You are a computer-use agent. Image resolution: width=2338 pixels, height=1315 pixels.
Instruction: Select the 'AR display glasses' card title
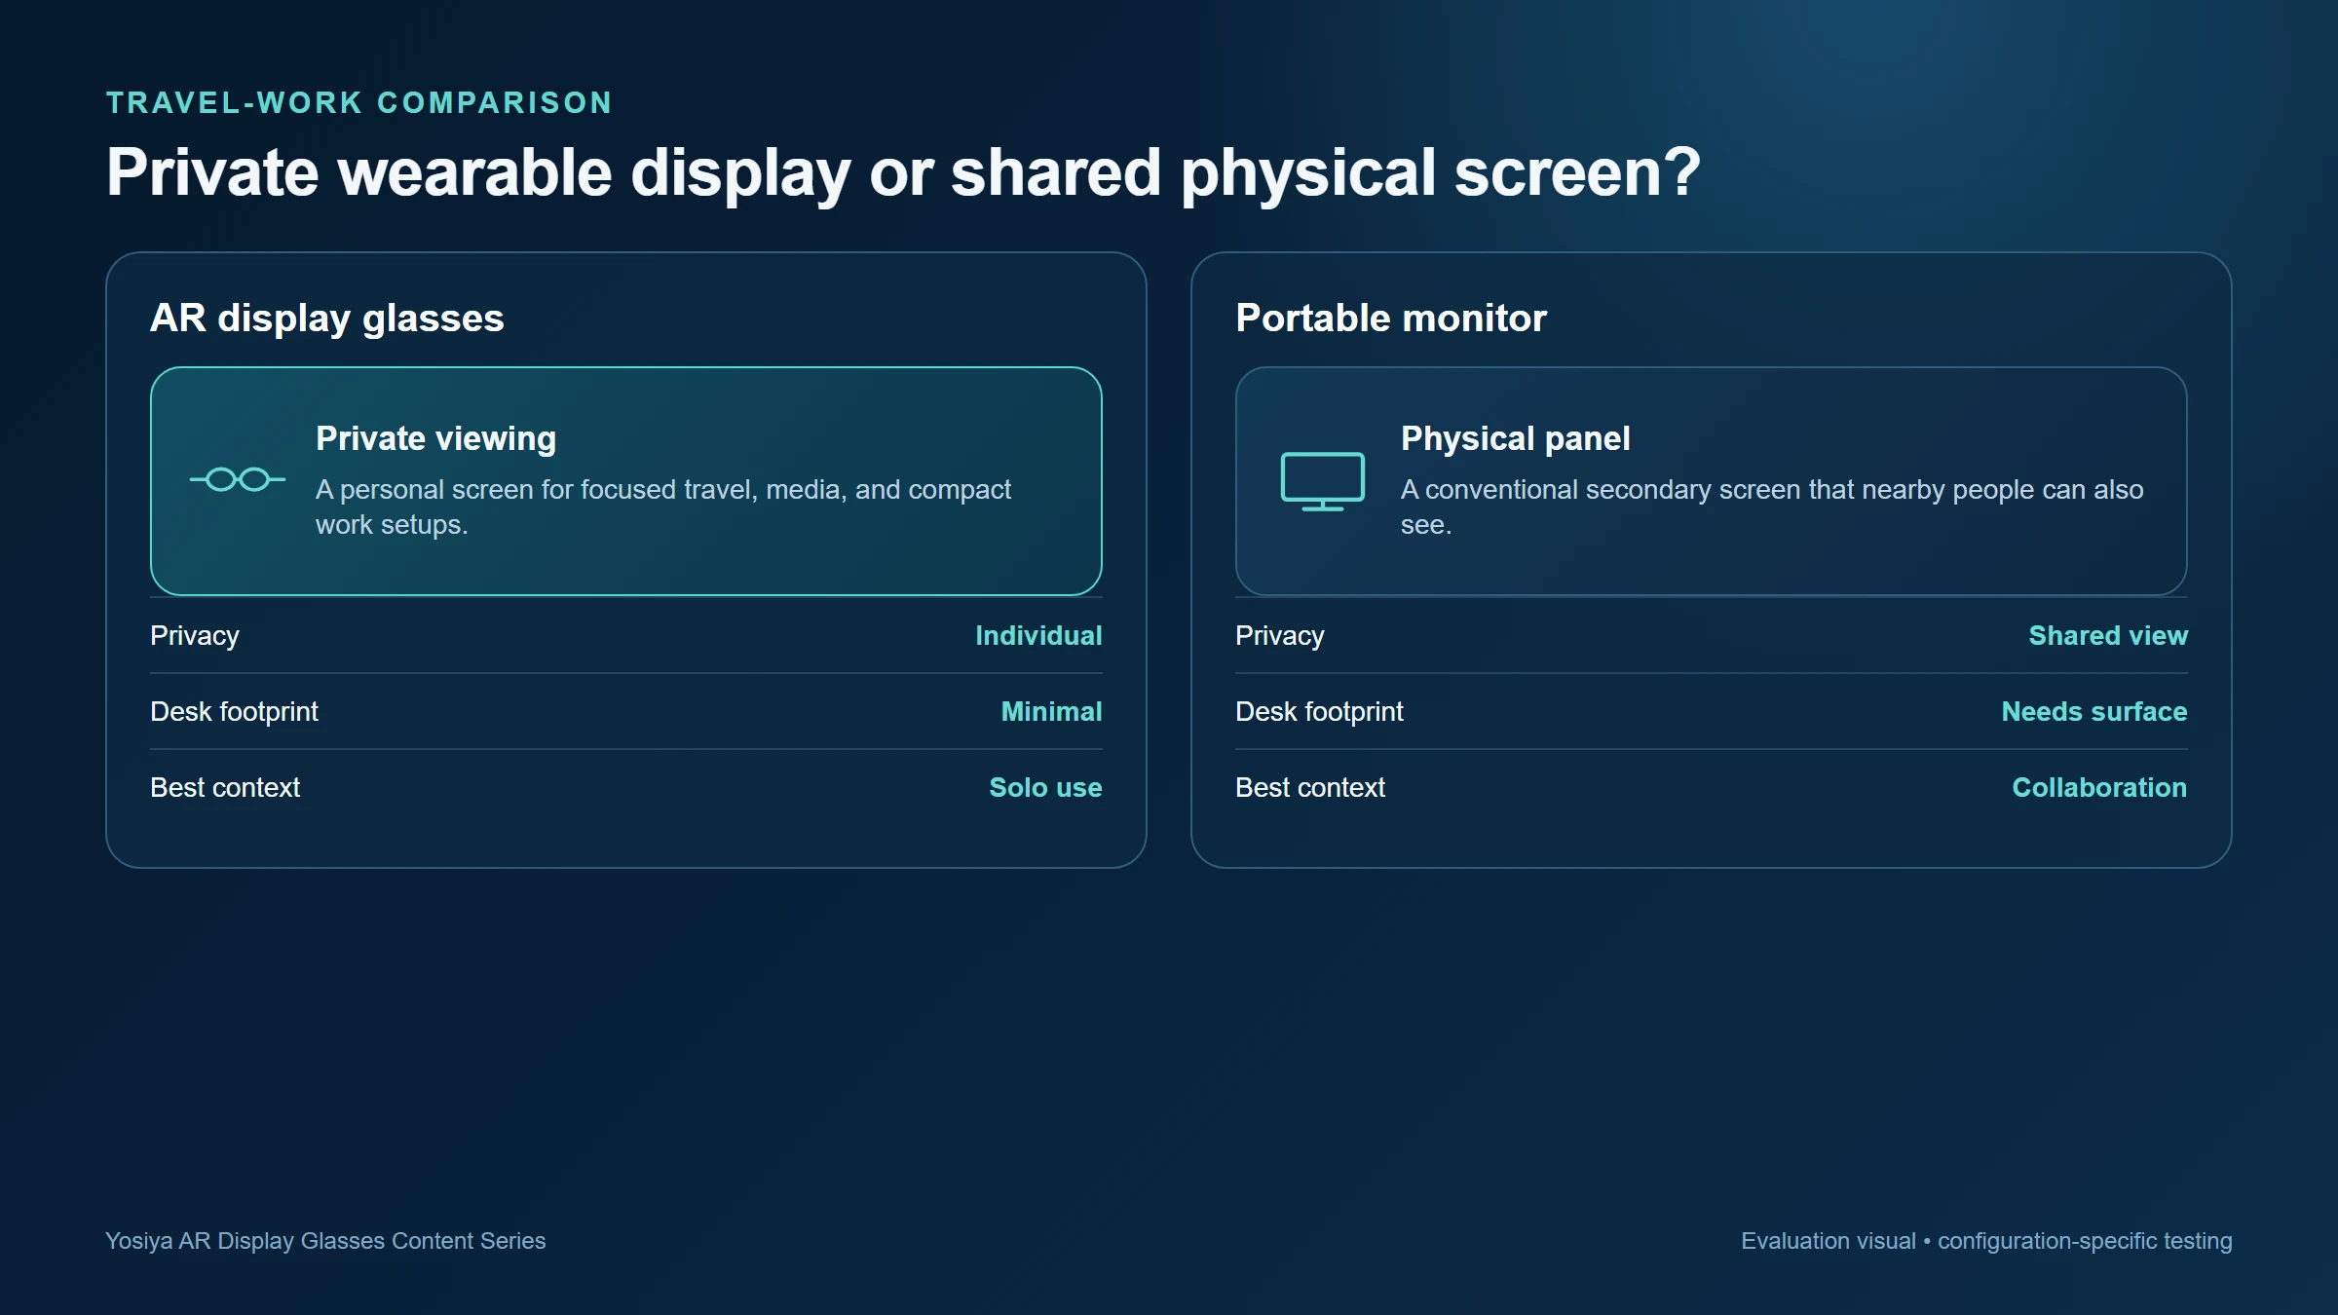(x=327, y=318)
